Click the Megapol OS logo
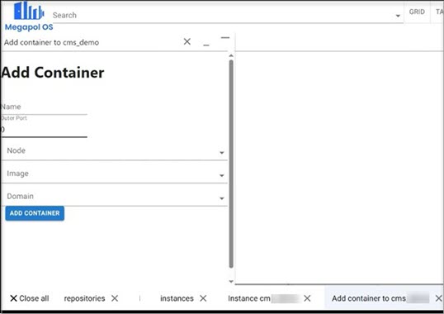Screen dimensions: 444x314 pyautogui.click(x=29, y=17)
